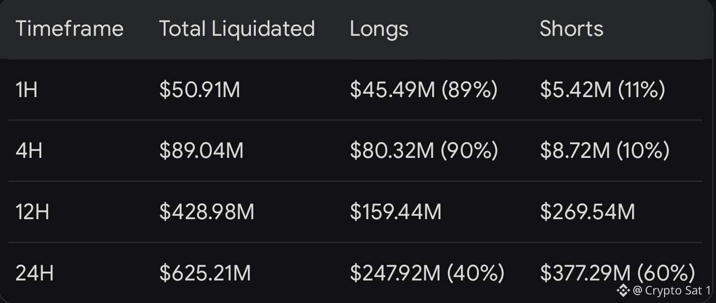
Task: Select the $159.44M longs cell
Action: (396, 212)
